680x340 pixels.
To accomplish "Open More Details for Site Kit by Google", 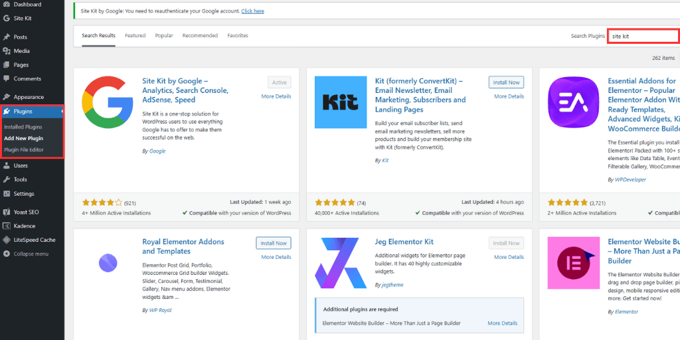I will (x=276, y=96).
